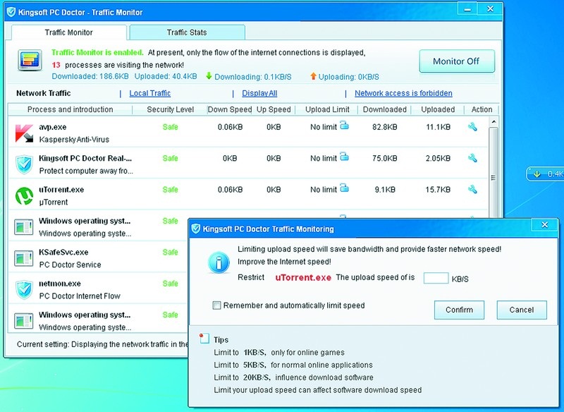Click the orange uploading arrow icon

coord(313,76)
